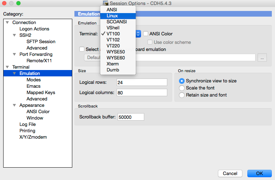The height and width of the screenshot is (180, 275).
Task: Open Remote/X11 settings
Action: pos(39,61)
